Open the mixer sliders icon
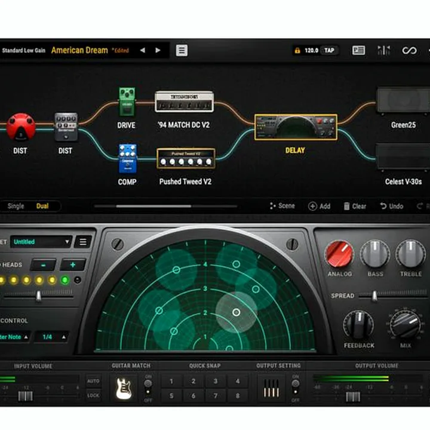This screenshot has height=430, width=430. (383, 50)
